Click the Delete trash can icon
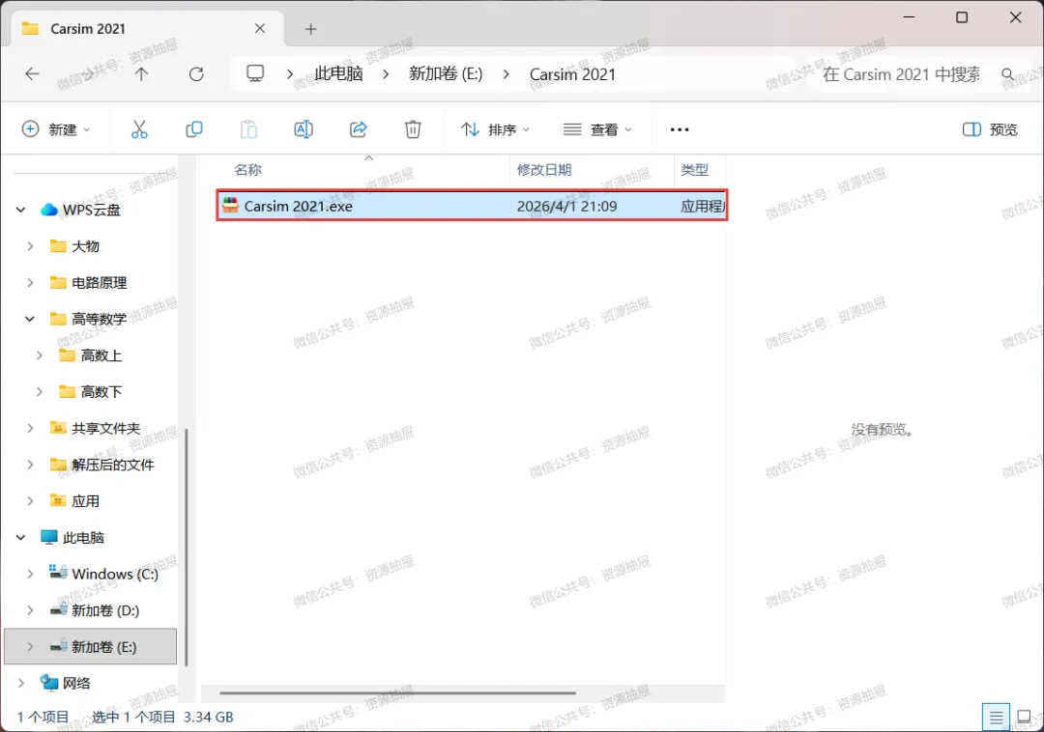The height and width of the screenshot is (732, 1044). 413,129
